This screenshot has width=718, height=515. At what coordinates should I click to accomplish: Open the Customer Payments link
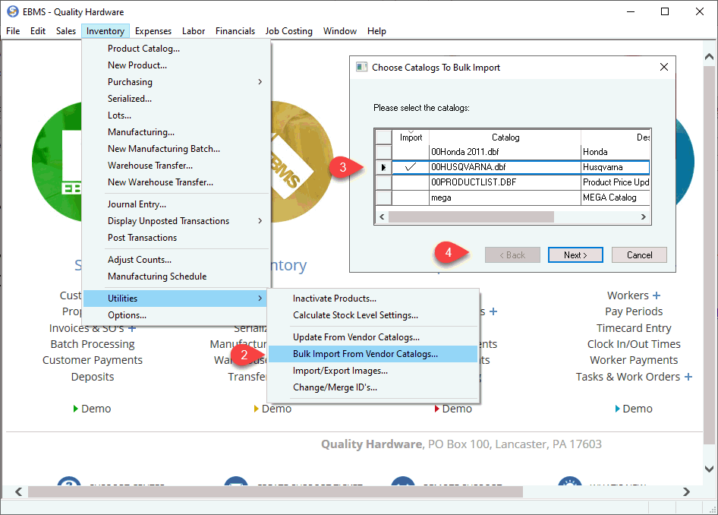93,360
